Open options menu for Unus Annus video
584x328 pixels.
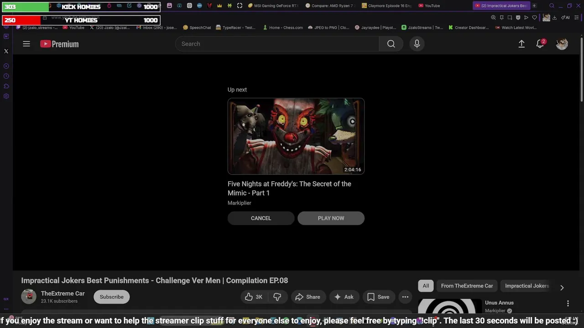coord(568,303)
